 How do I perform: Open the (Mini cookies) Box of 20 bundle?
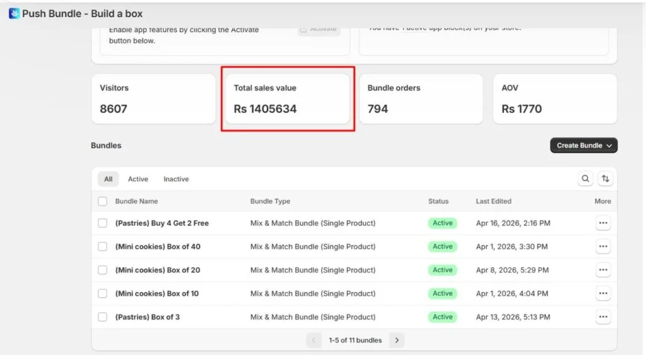pos(158,270)
